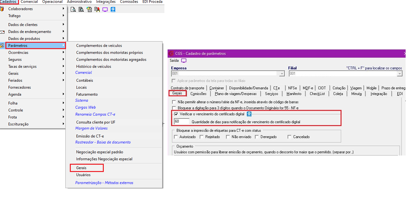
Task: Check the Denegado status checkbox
Action: click(x=257, y=137)
